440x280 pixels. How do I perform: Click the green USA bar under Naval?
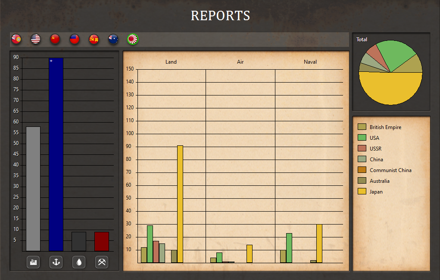coord(289,248)
